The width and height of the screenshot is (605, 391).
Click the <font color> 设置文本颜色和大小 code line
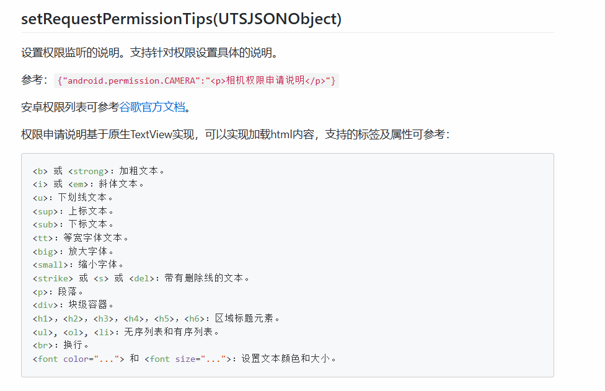[185, 359]
